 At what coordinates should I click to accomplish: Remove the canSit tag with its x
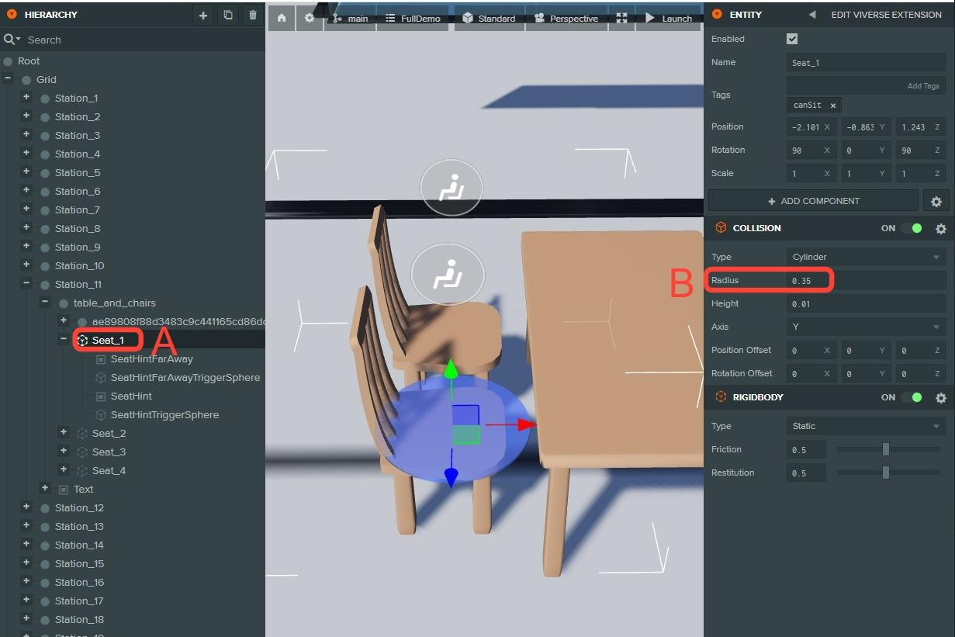pos(833,106)
